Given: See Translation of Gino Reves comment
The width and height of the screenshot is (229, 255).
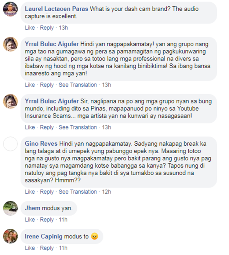Looking at the screenshot, I should click(78, 192).
